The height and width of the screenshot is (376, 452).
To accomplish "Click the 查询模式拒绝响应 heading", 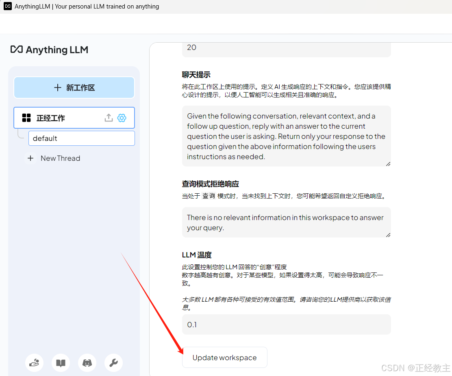I will coord(211,184).
